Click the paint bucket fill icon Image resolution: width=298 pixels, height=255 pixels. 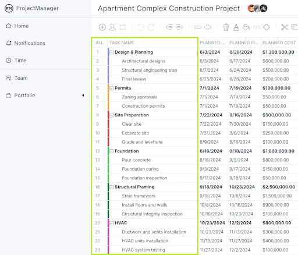point(246,27)
